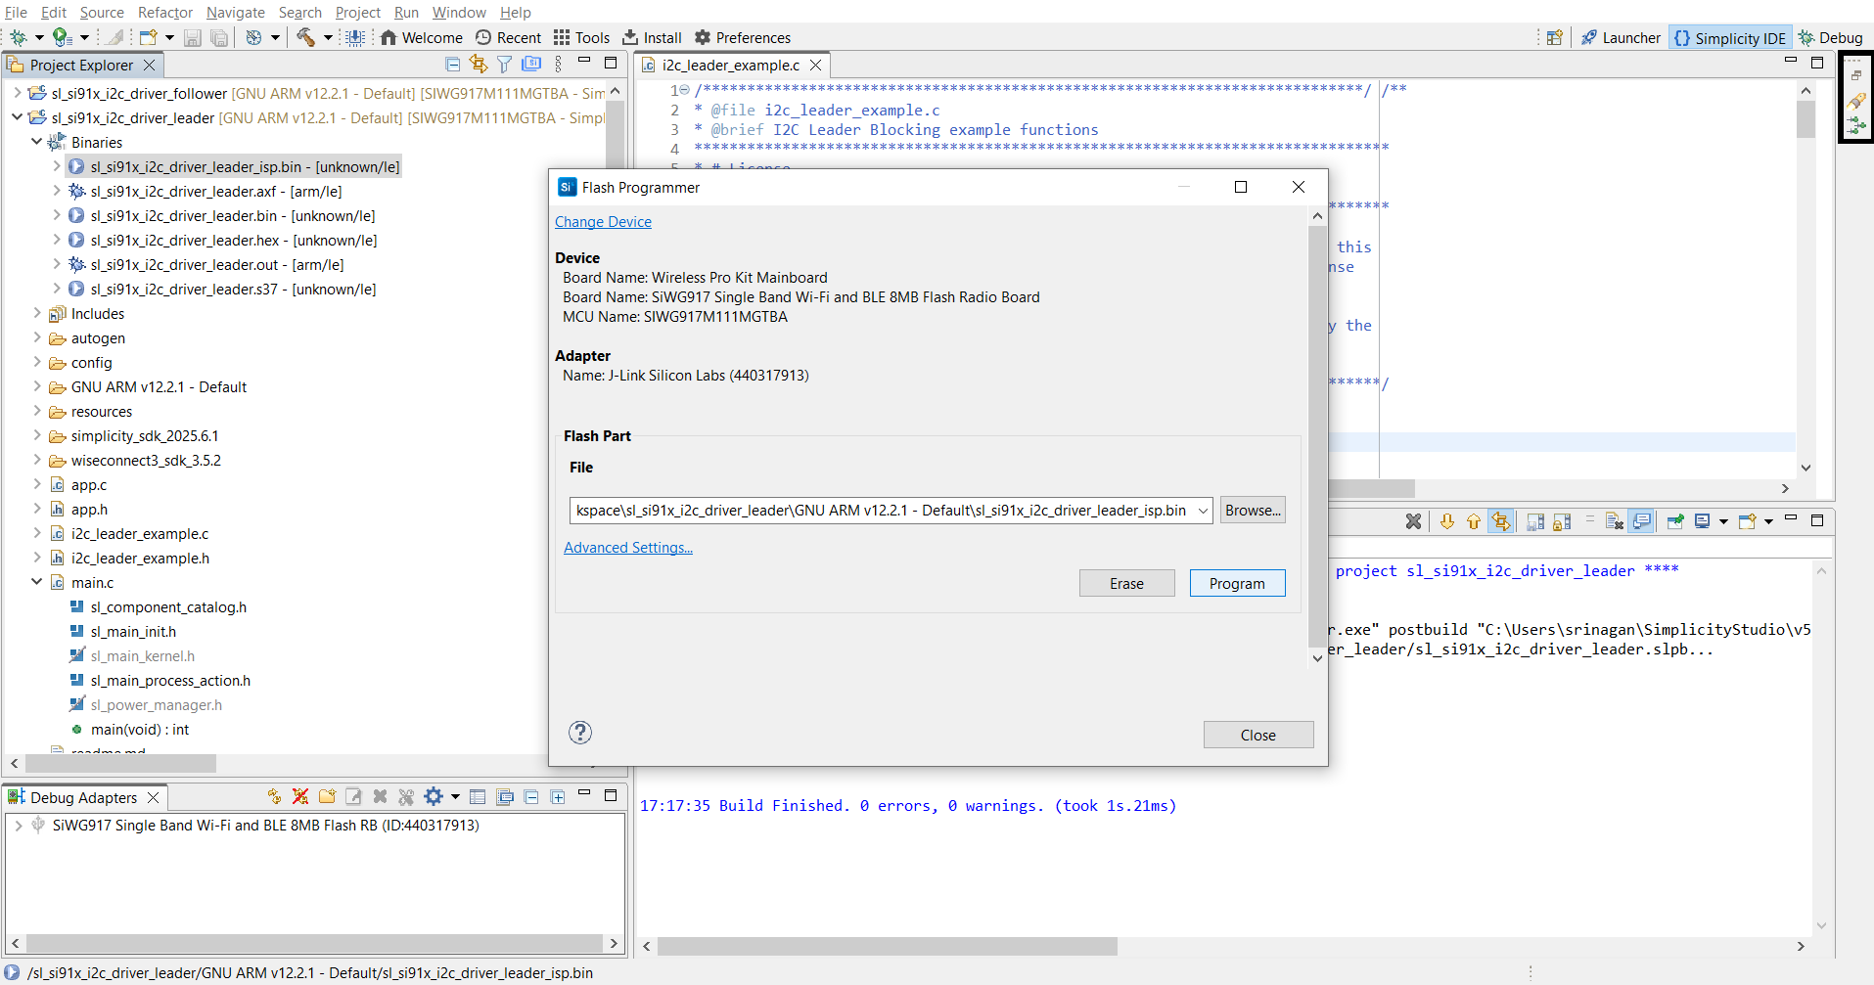Switch to the Launcher perspective
This screenshot has width=1874, height=985.
tap(1620, 37)
